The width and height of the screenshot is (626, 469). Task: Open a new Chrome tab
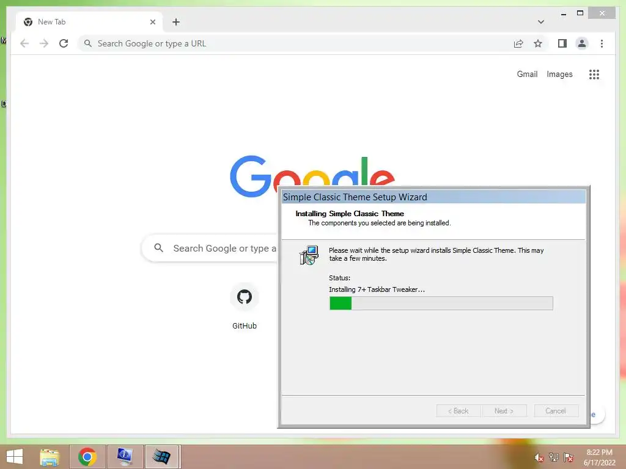(176, 22)
